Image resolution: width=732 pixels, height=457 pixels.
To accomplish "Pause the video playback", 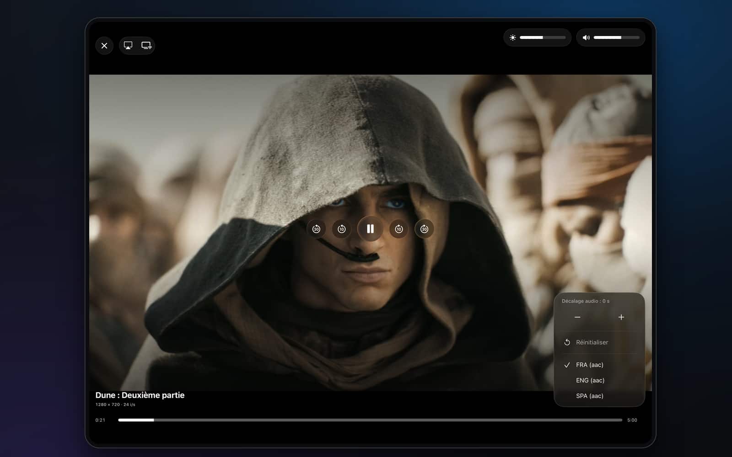I will coord(370,228).
